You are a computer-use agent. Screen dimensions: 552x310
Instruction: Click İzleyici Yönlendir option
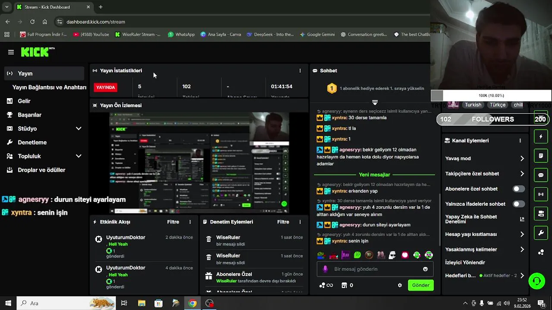[465, 262]
